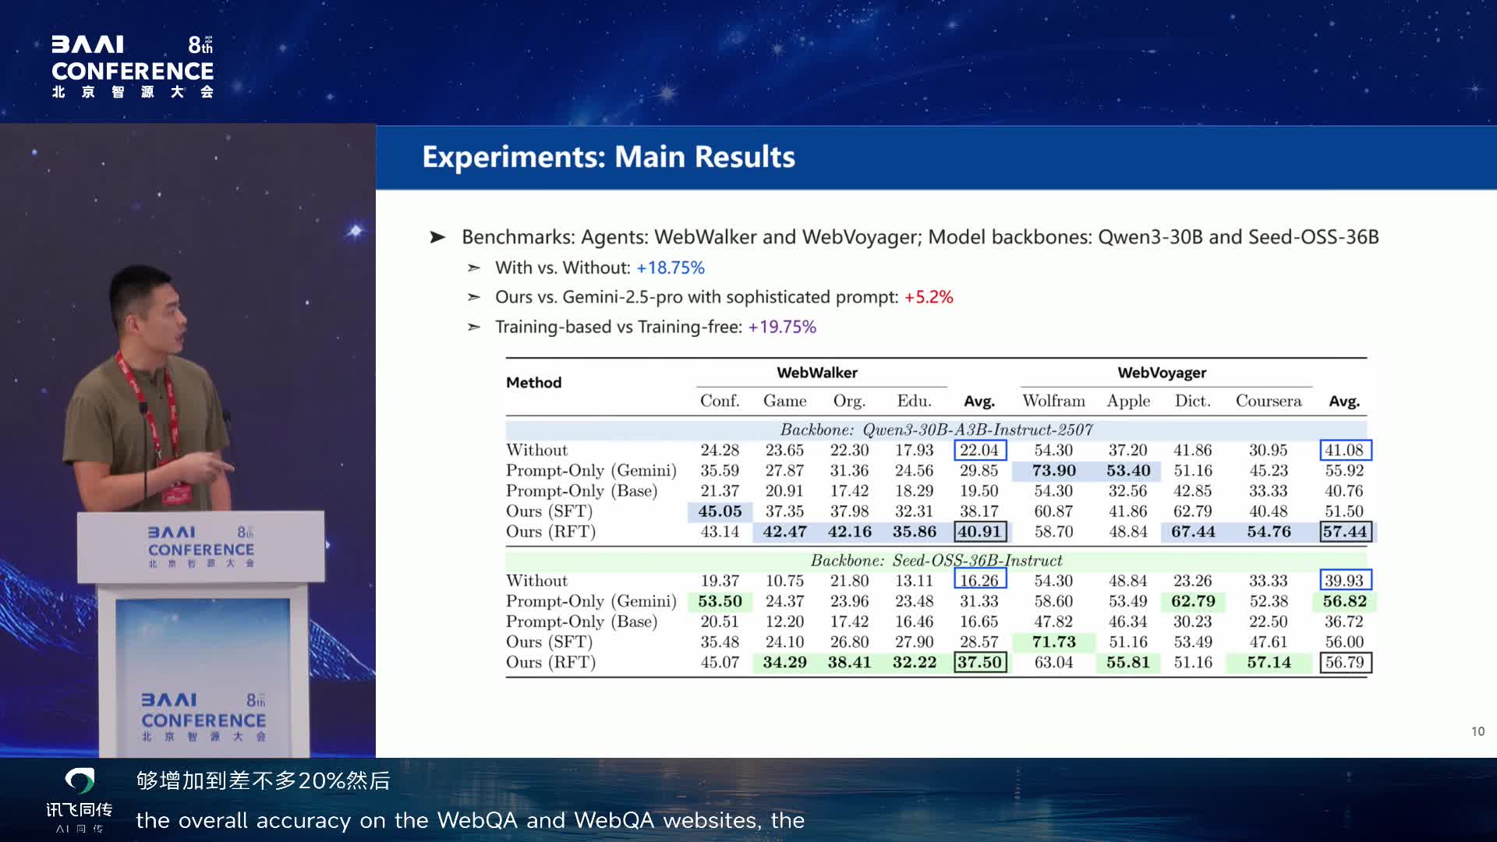Click the 'Wolfram' column header
This screenshot has width=1497, height=842.
[1053, 401]
